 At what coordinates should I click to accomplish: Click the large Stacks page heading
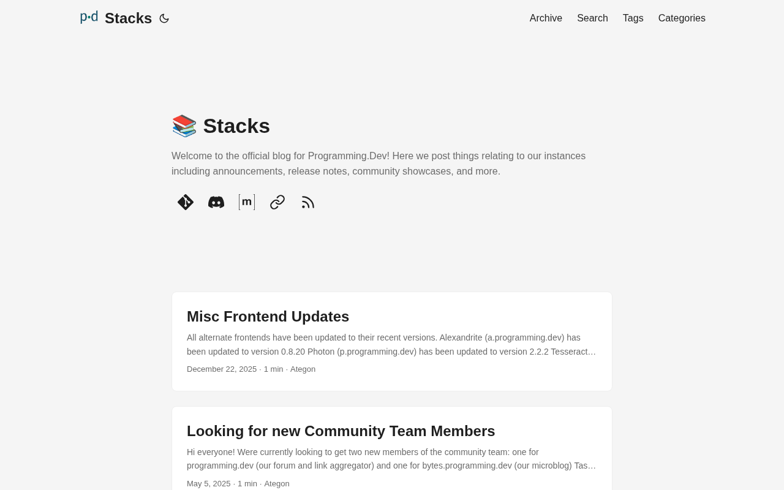pos(236,126)
